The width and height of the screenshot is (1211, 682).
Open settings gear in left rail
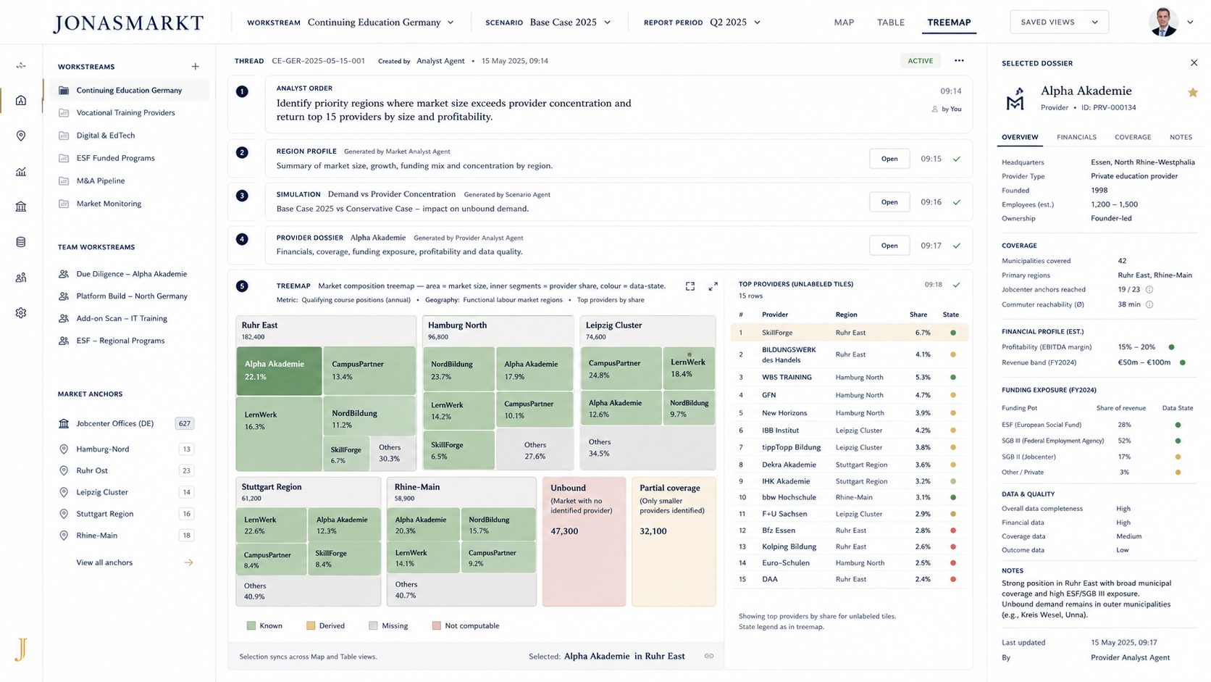(x=21, y=313)
